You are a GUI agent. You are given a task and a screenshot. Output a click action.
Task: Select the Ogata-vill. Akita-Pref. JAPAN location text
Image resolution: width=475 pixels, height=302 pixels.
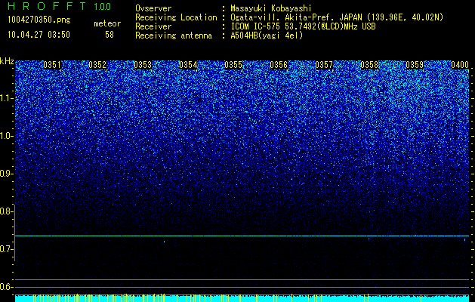coord(337,17)
